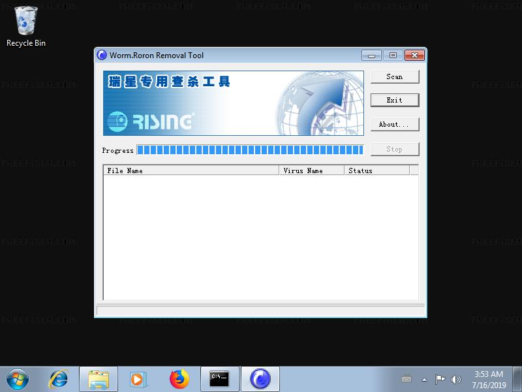Click the Rising banner image
Viewport: 522px width, 392px height.
coord(234,103)
